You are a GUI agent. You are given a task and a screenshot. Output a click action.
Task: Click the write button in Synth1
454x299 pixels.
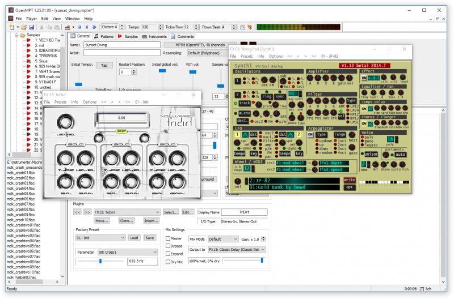[x=350, y=180]
